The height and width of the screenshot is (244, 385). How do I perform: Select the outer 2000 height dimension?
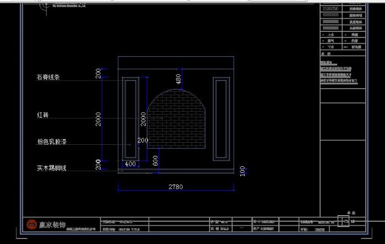click(x=98, y=119)
